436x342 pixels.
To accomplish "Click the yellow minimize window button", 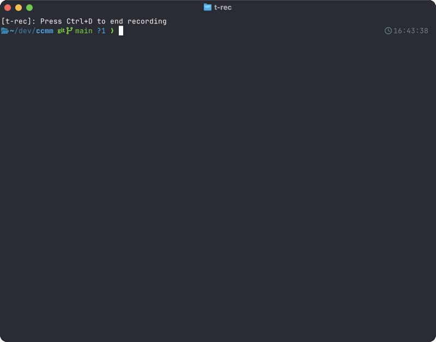I will click(19, 8).
